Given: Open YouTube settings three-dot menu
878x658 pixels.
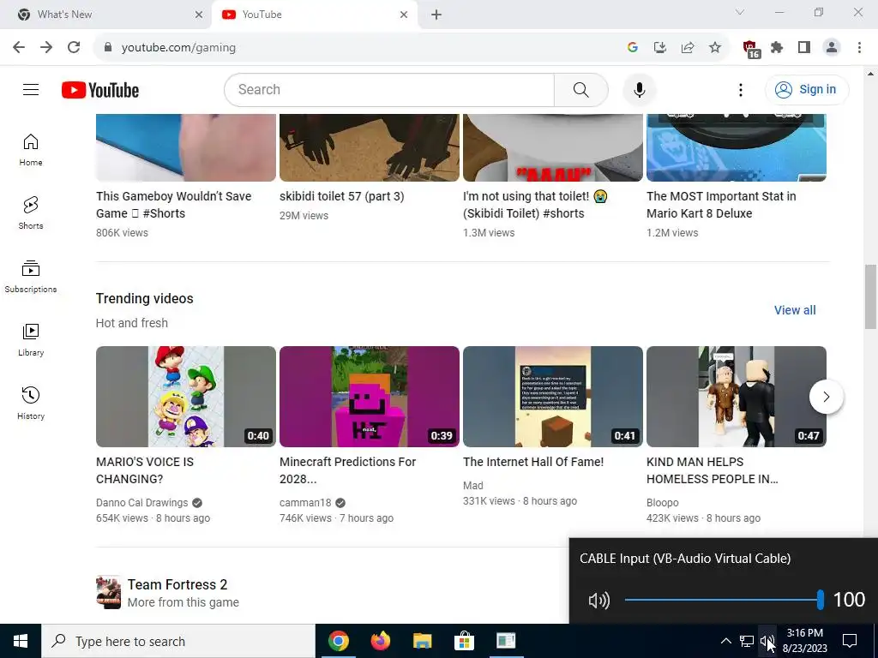Looking at the screenshot, I should pos(740,89).
